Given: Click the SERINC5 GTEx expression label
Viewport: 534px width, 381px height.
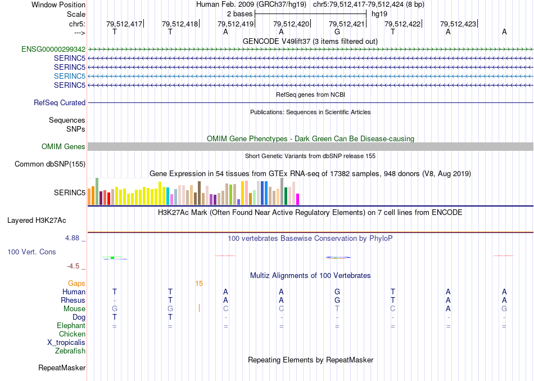Looking at the screenshot, I should [70, 192].
